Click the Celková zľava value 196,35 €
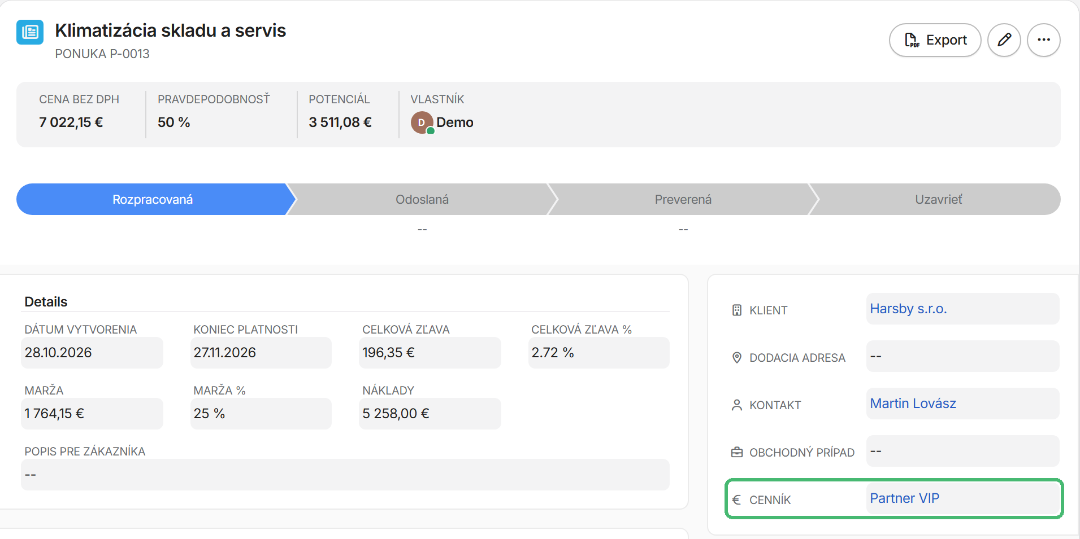 click(x=388, y=353)
